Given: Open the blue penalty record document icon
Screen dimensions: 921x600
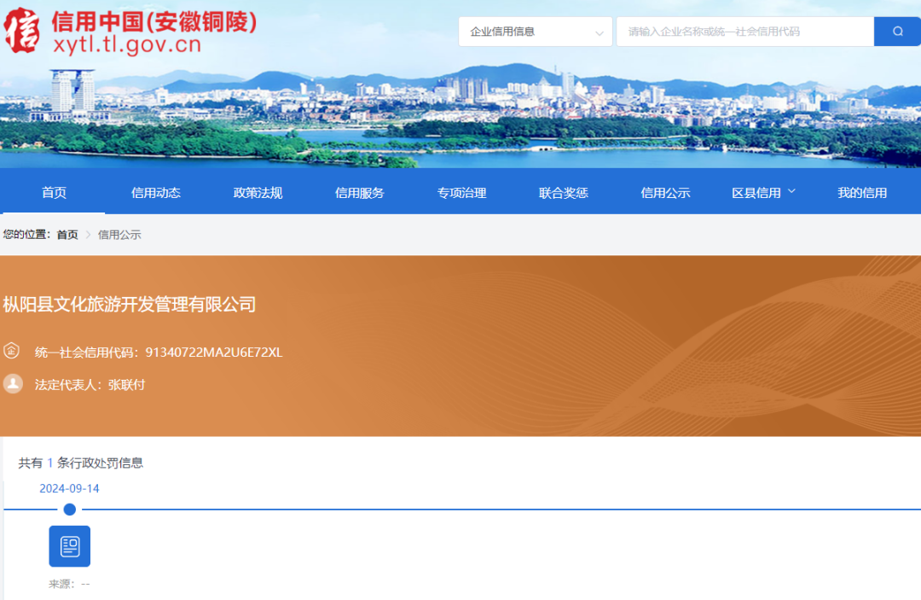Looking at the screenshot, I should [69, 546].
